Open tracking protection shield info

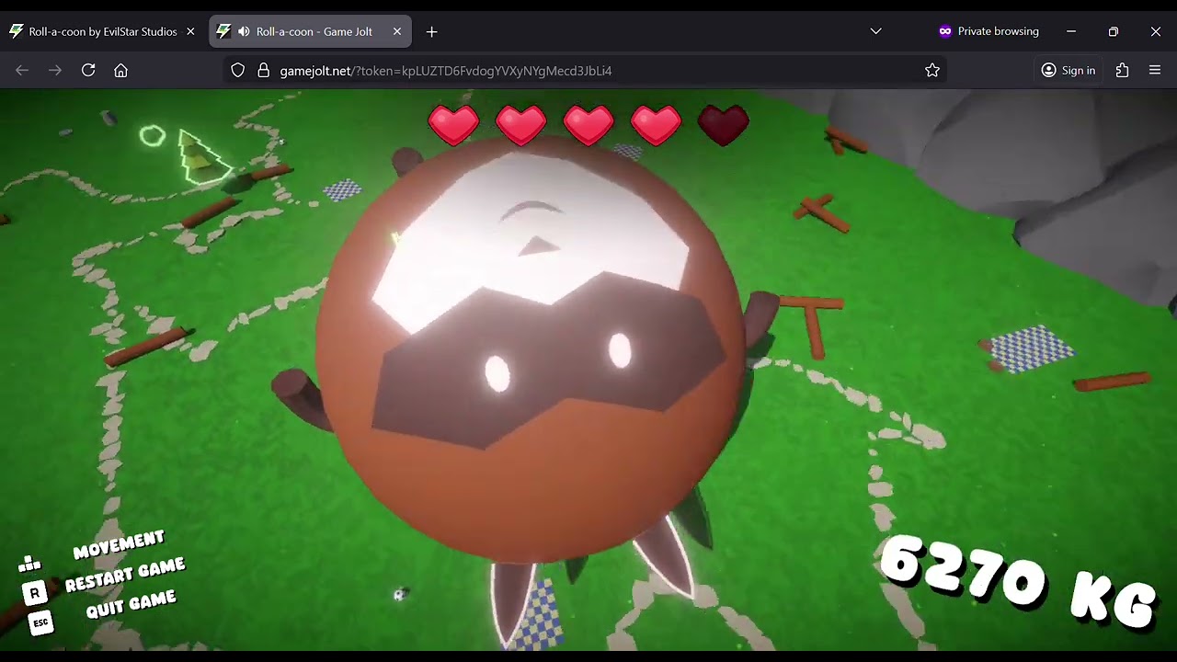click(238, 70)
